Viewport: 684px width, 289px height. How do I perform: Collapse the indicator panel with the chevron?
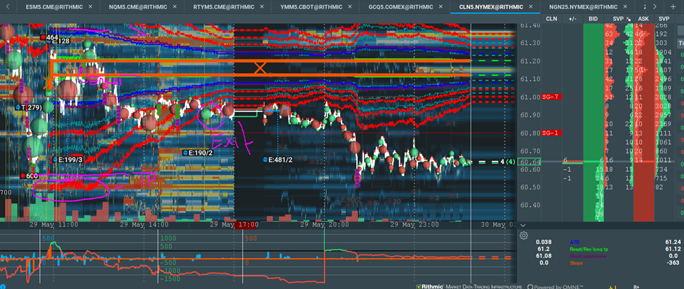click(x=523, y=225)
